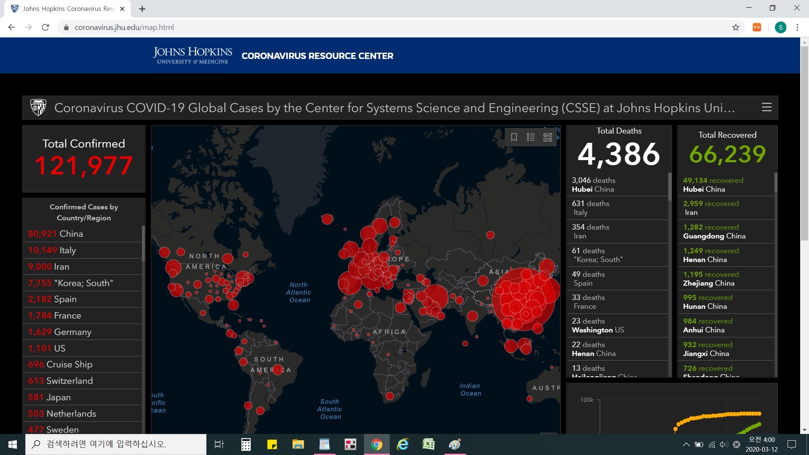Select Switzerland in confirmed cases list
The width and height of the screenshot is (809, 455).
82,381
